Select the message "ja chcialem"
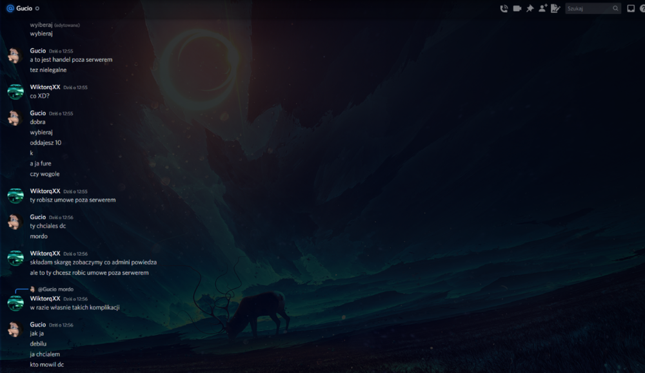Screen dimensions: 645x373 [x=45, y=354]
